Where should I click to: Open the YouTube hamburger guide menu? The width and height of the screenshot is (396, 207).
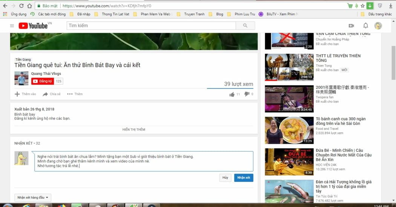coord(12,26)
